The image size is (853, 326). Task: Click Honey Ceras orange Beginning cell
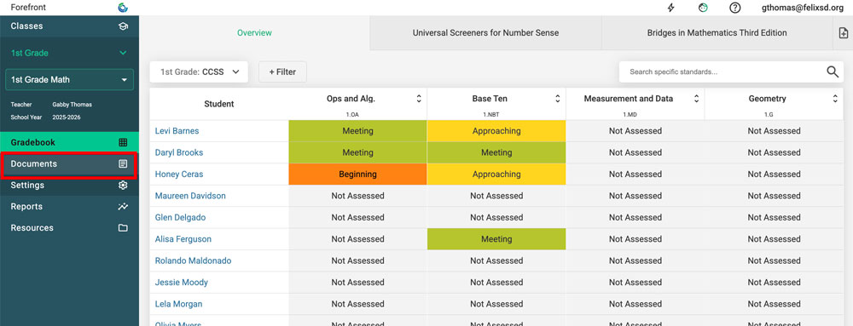[x=357, y=174]
